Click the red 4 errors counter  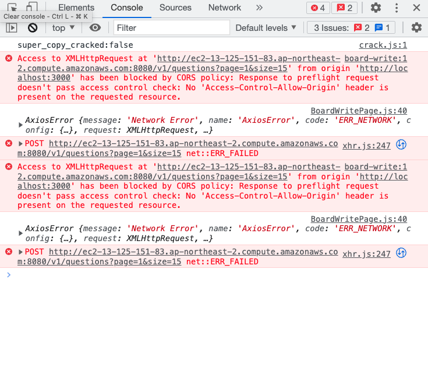tap(318, 8)
